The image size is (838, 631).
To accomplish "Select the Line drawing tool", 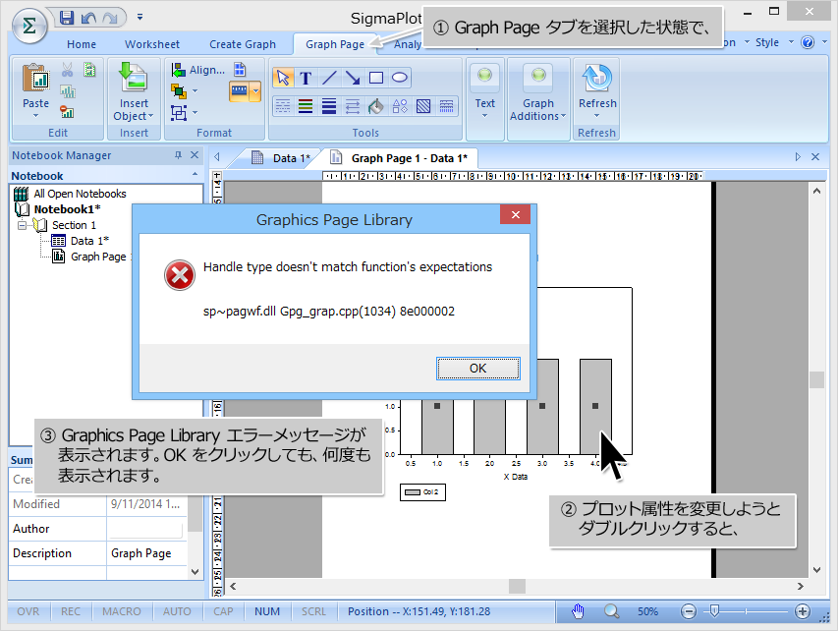I will coord(329,78).
